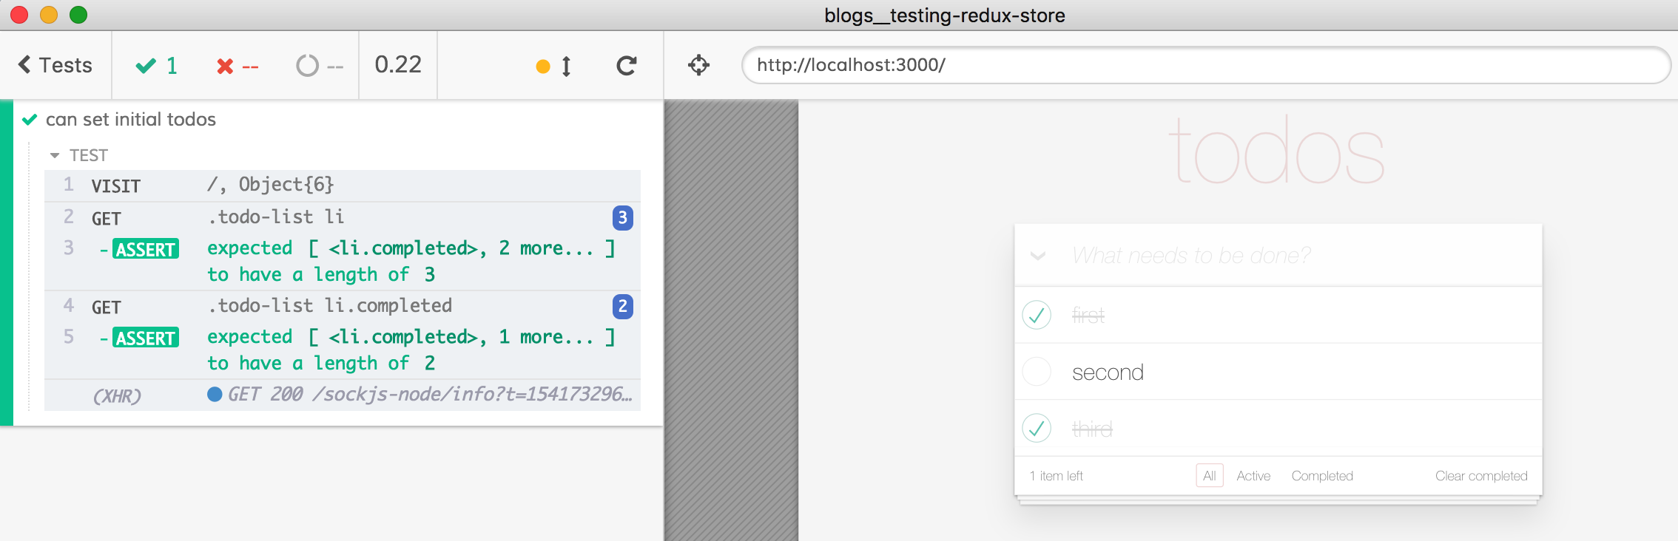Uncheck the 'first' todo item
Screen dimensions: 1678x541
point(1037,315)
